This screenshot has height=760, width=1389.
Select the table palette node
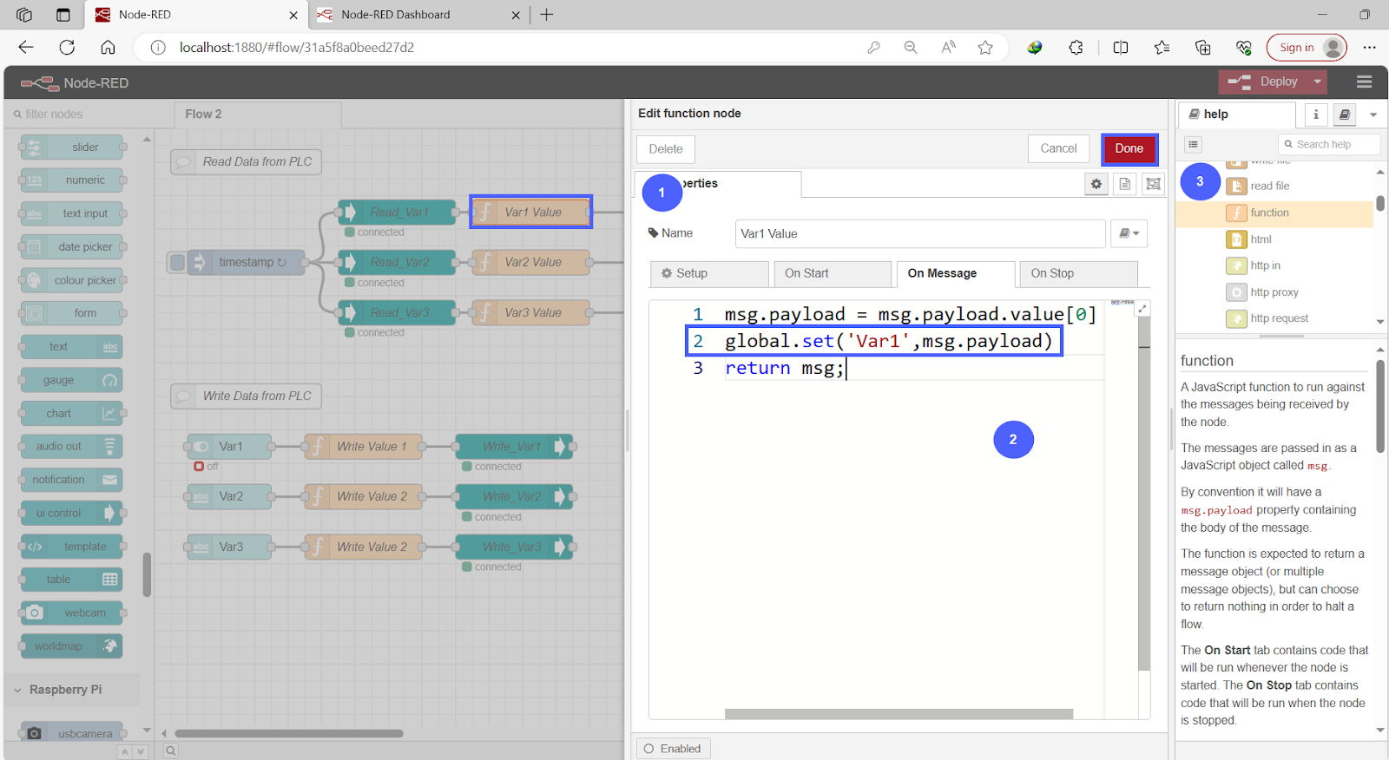tap(72, 580)
